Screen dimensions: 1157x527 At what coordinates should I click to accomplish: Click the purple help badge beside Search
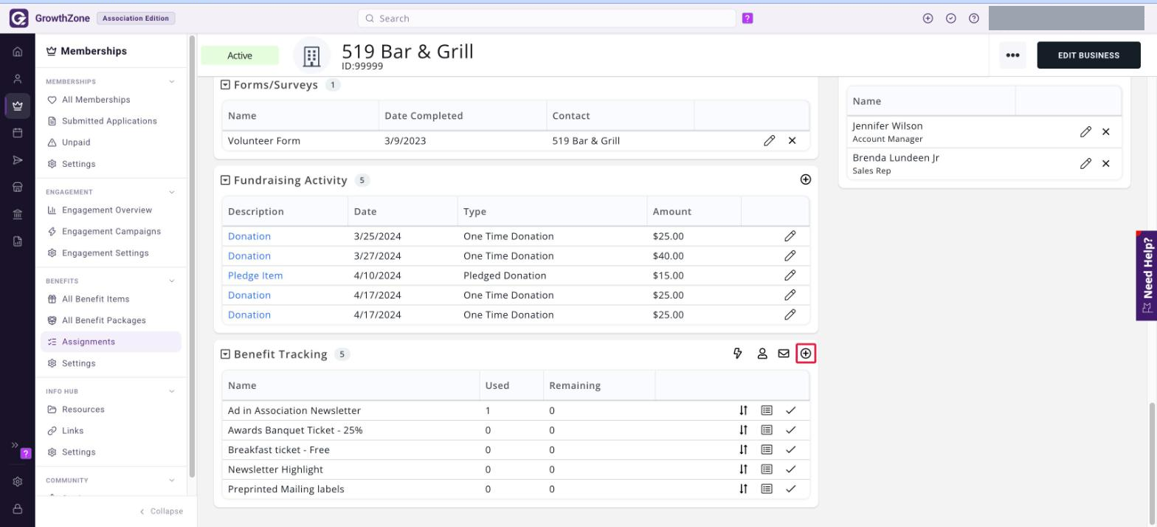747,18
